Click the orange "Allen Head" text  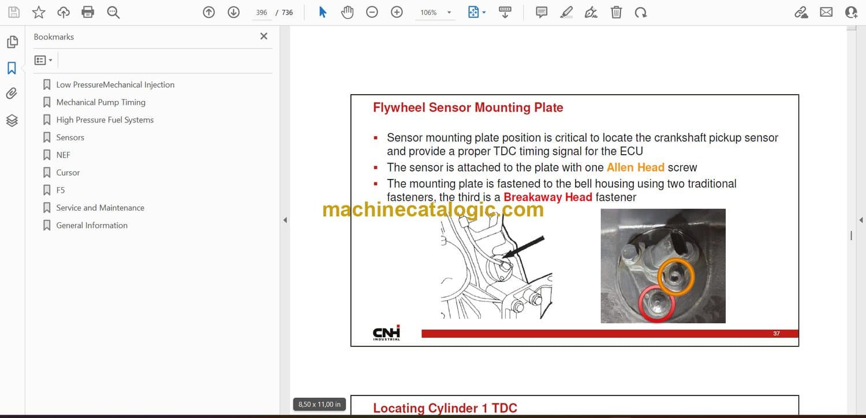(636, 167)
